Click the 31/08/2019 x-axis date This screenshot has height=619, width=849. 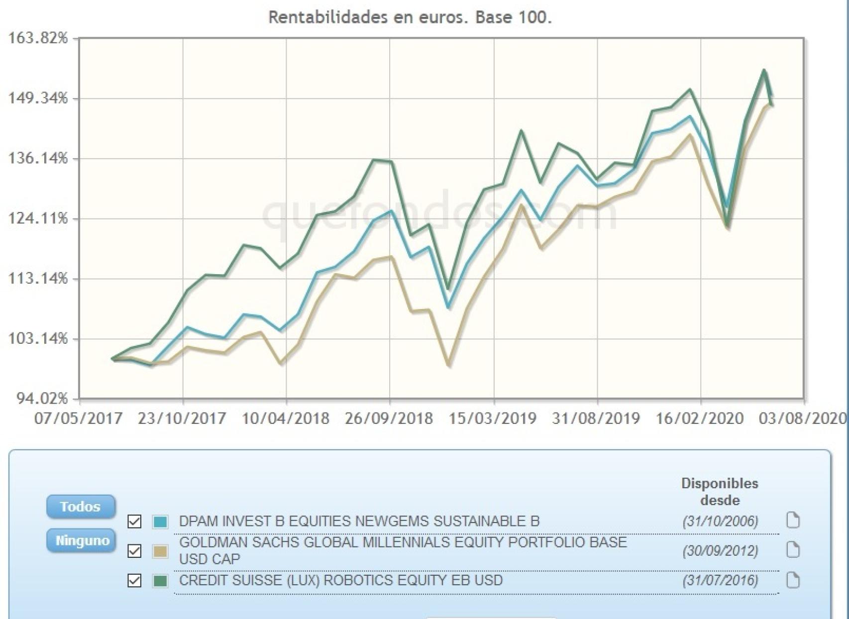pyautogui.click(x=596, y=418)
